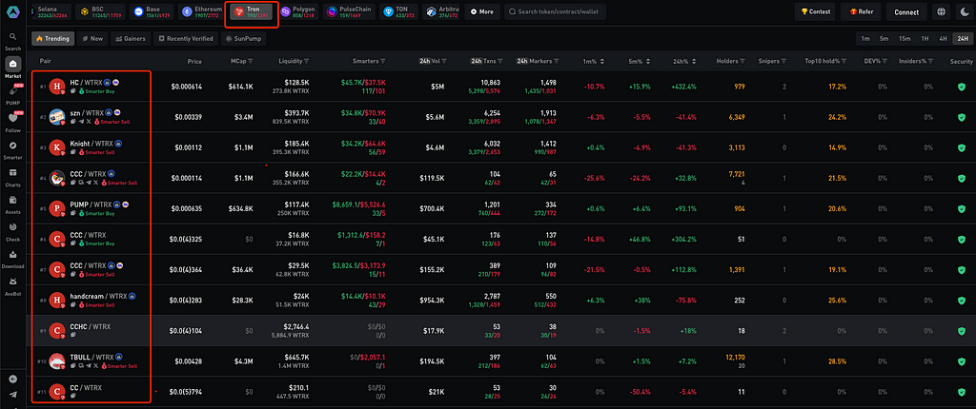Open the language globe icon
Viewport: 976px width, 409px height.
(x=941, y=11)
